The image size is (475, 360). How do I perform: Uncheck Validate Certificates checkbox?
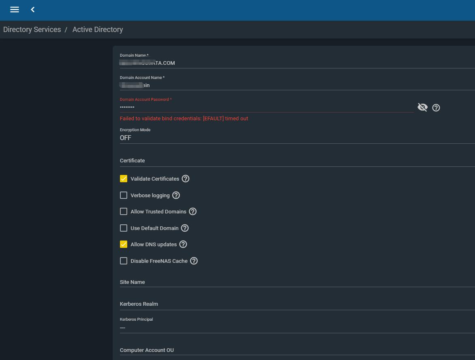124,179
